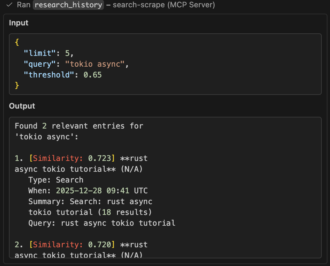
Task: Click the limit value 5
Action: click(68, 53)
